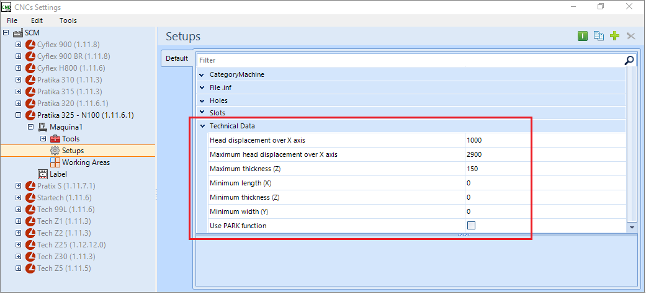Viewport: 646px width, 297px height.
Task: Click the gray delete X icon in Setups header
Action: pos(630,36)
